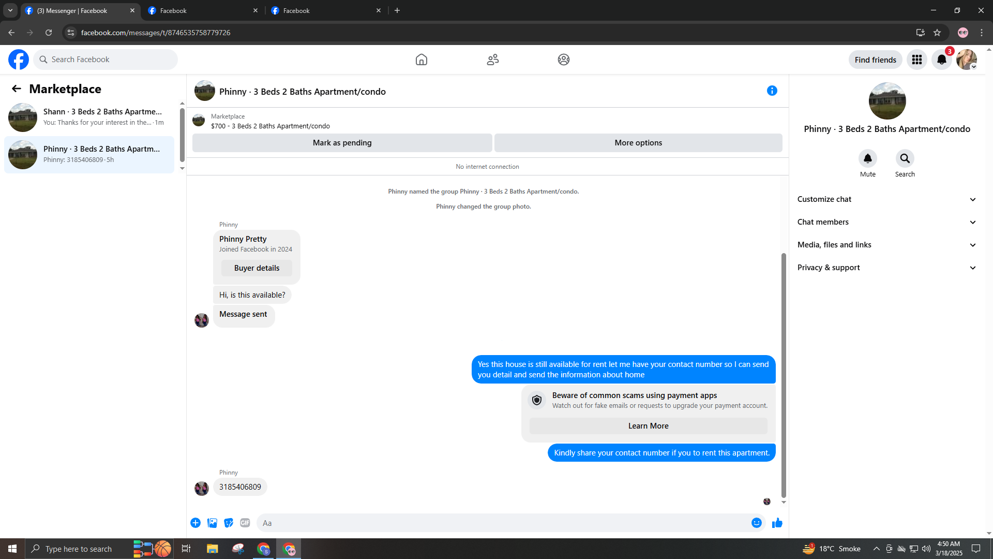Open the emoji picker in message box
Screen dimensions: 993x559
pyautogui.click(x=756, y=523)
